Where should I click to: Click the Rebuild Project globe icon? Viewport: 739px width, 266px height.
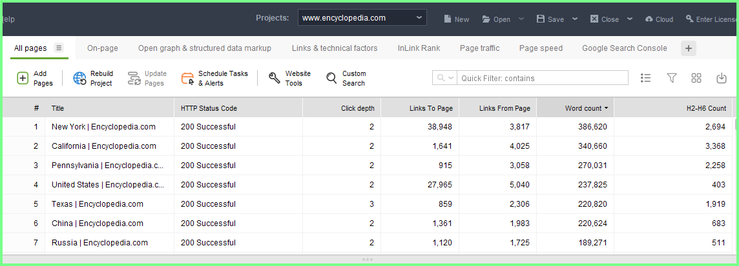(x=79, y=78)
